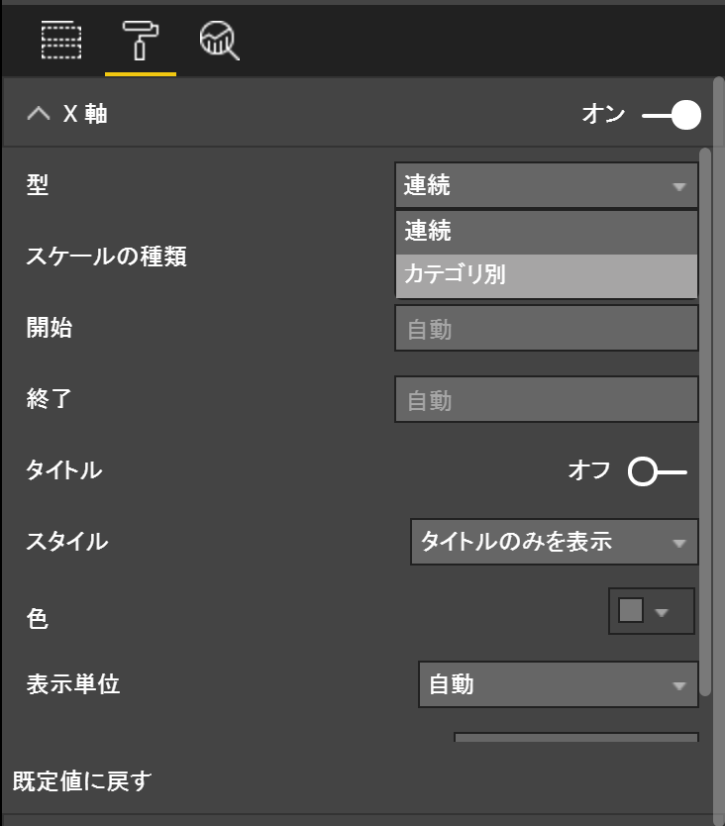Open the Analytics magnifier icon
Image resolution: width=725 pixels, height=826 pixels.
pyautogui.click(x=219, y=40)
